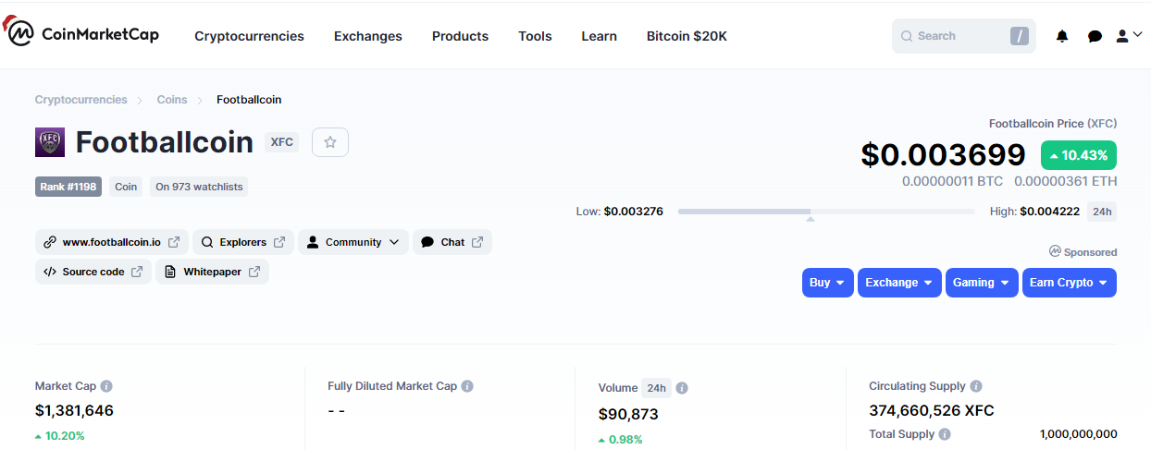
Task: Click the 0.00000011 BTC value
Action: 952,181
